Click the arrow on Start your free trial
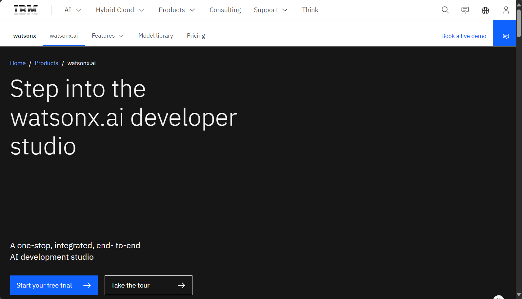 (x=87, y=285)
